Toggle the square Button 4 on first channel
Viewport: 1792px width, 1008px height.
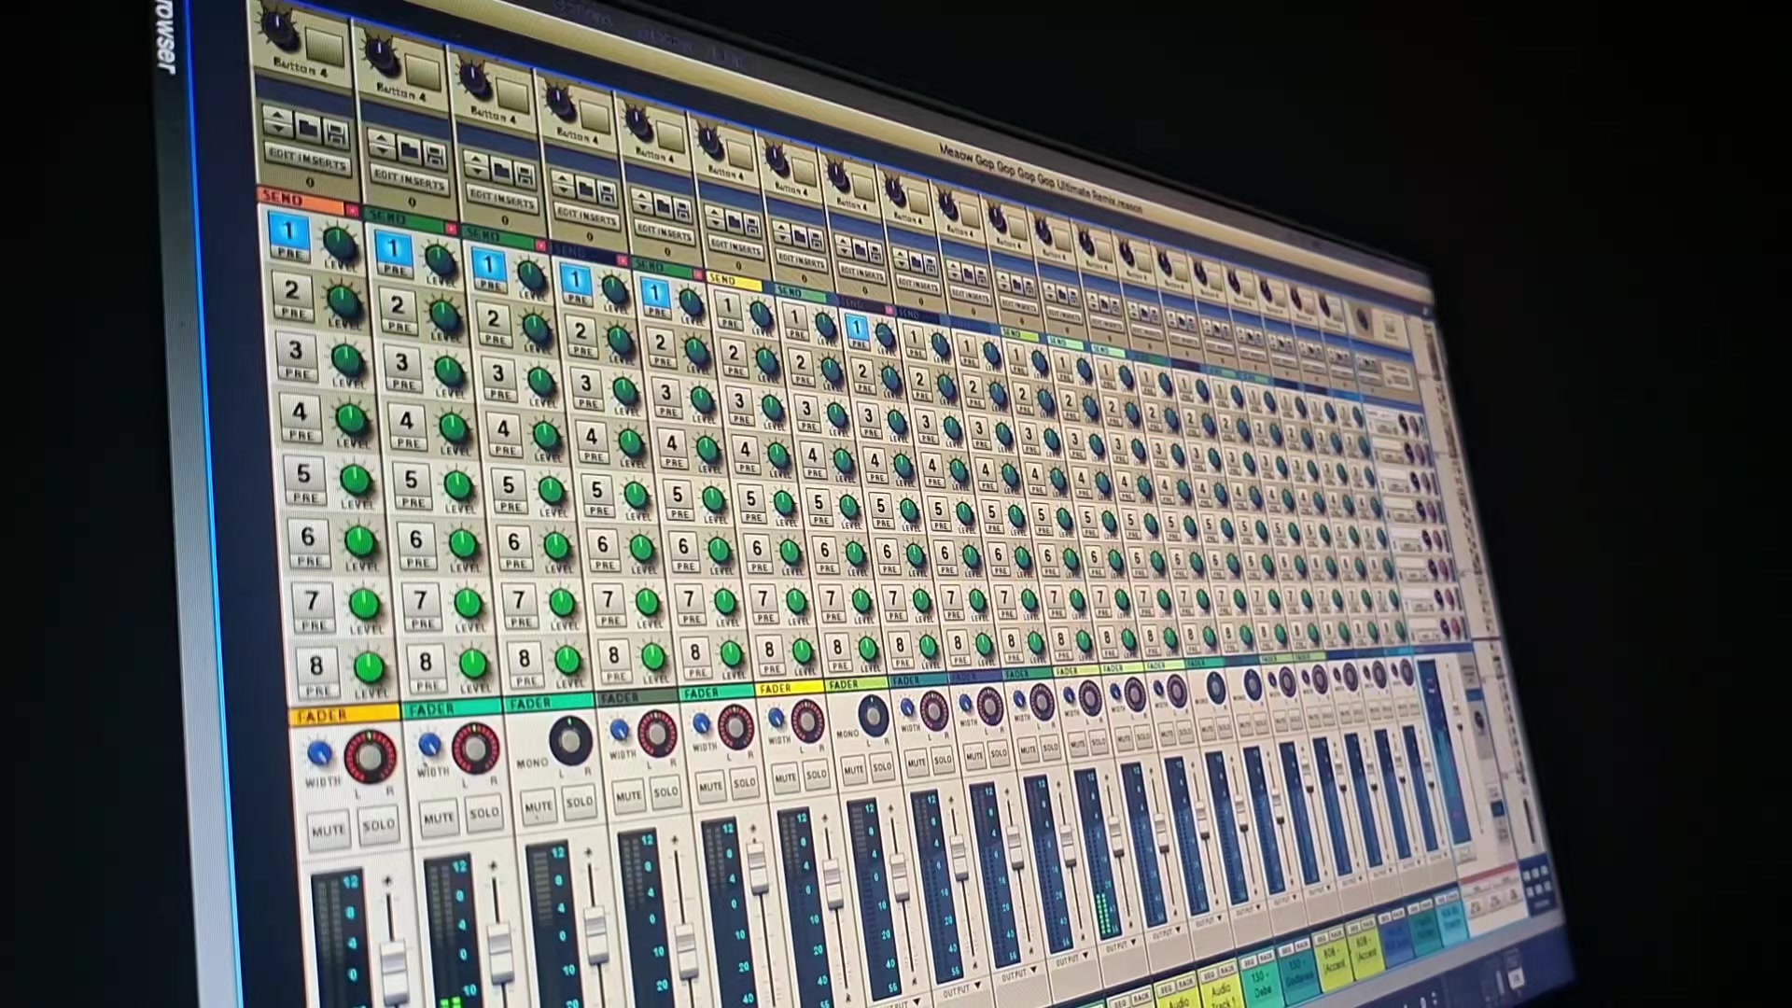coord(325,45)
